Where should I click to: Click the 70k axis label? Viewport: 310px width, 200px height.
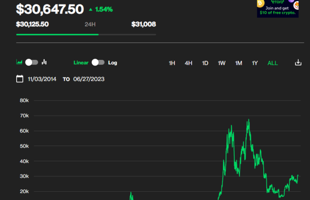point(24,116)
